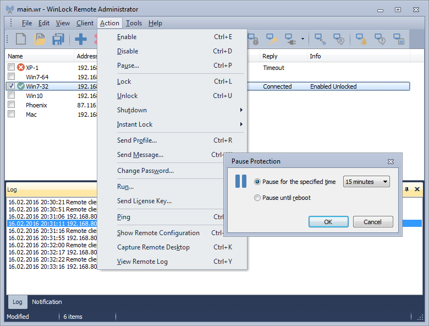Choose Ping menu entry
The image size is (429, 326).
(x=161, y=217)
